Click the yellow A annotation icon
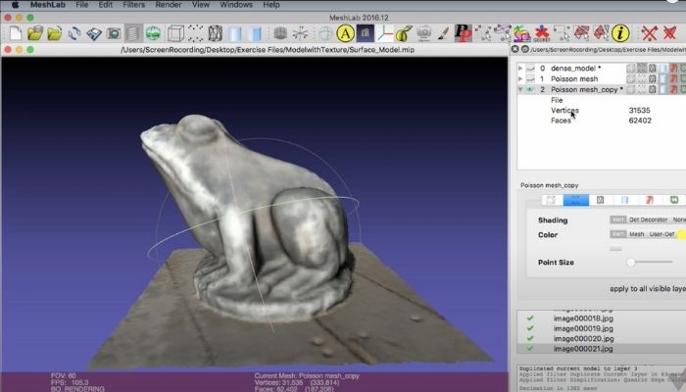686x392 pixels. click(x=345, y=33)
